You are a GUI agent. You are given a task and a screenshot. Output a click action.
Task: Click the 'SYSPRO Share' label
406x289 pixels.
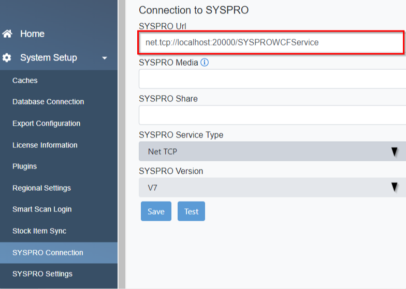tap(168, 98)
